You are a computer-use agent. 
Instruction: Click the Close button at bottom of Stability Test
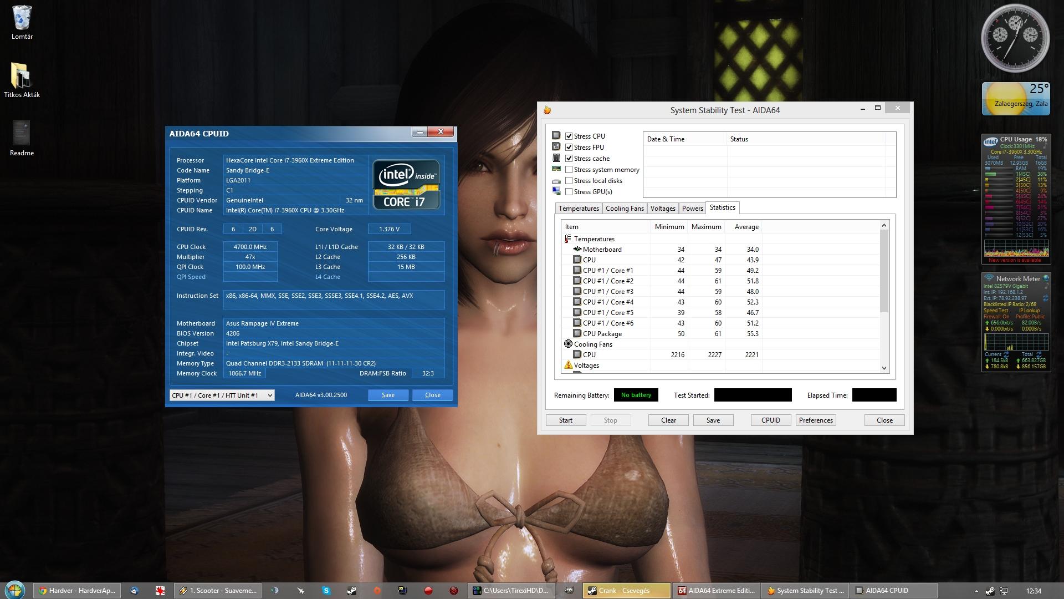(884, 420)
